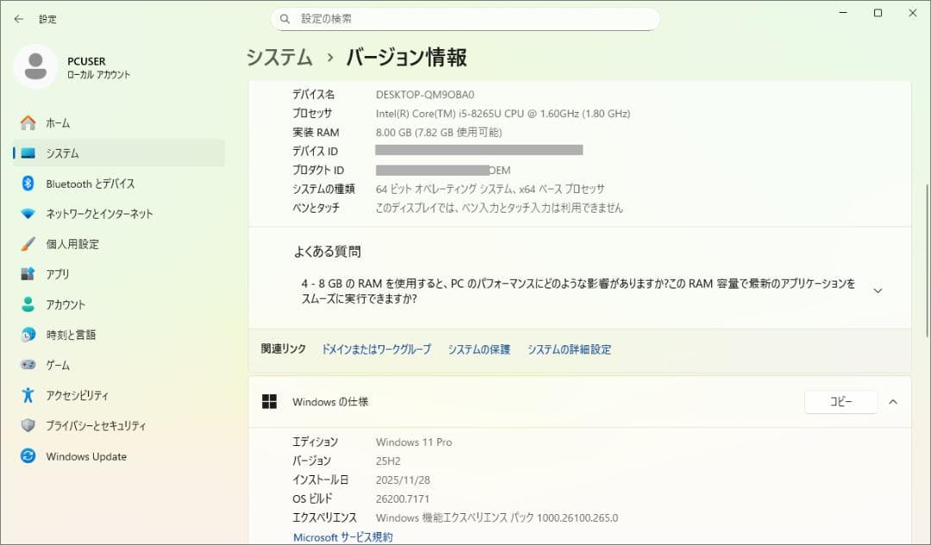Open アクセシビリティ settings
931x545 pixels.
tap(76, 395)
